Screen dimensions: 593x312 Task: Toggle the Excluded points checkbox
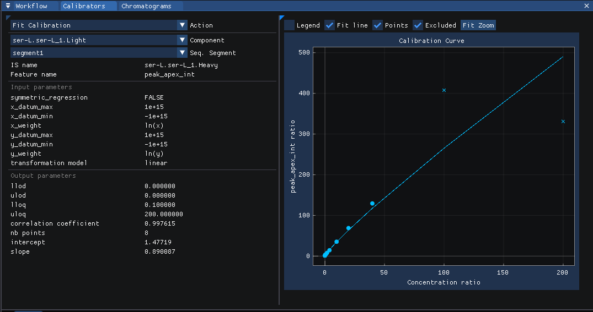tap(418, 25)
